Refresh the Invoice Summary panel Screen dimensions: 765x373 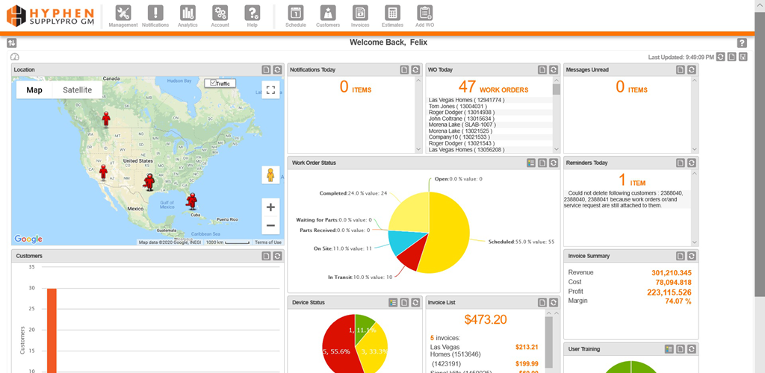(691, 256)
